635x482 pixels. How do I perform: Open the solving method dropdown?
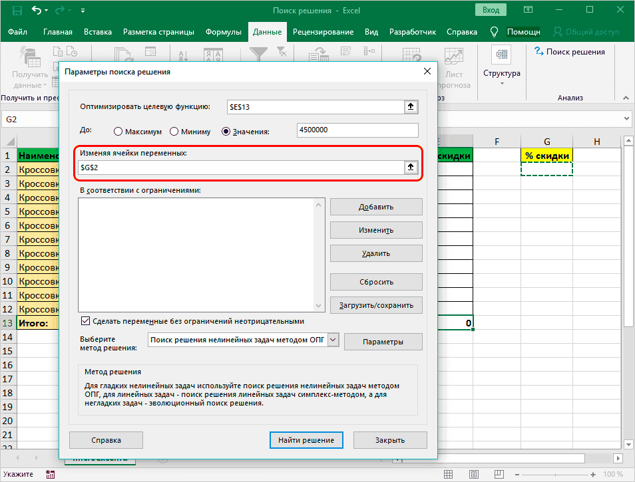click(x=333, y=340)
